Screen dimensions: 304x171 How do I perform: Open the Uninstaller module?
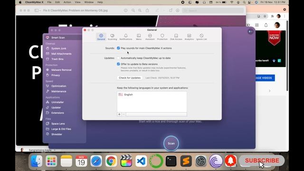pos(57,102)
